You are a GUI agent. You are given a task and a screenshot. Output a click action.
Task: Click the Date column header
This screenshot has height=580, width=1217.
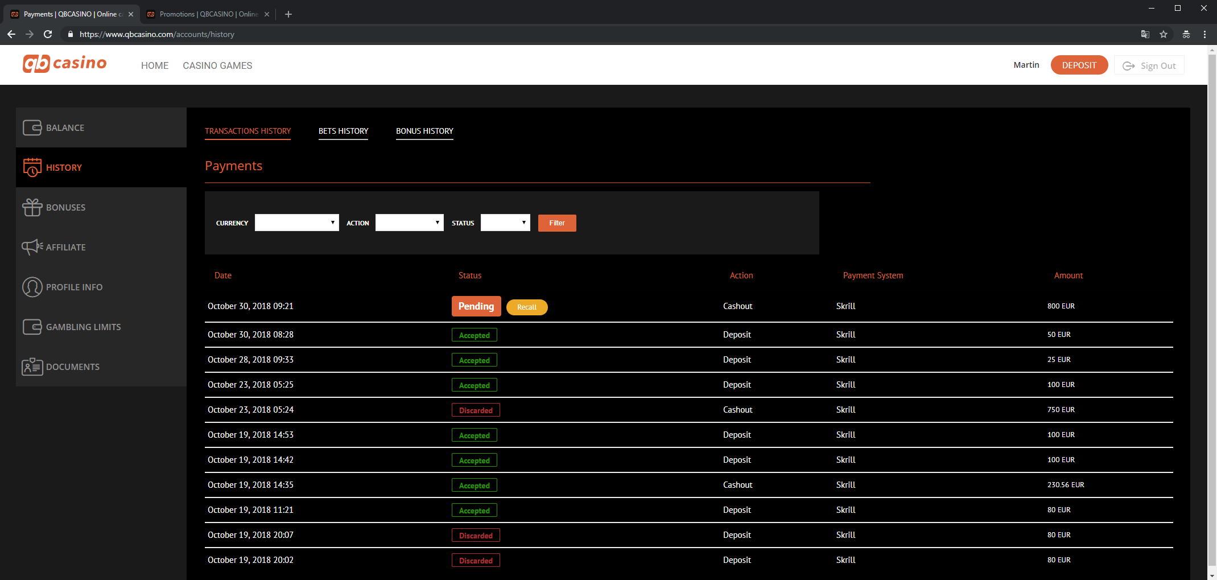click(x=223, y=275)
